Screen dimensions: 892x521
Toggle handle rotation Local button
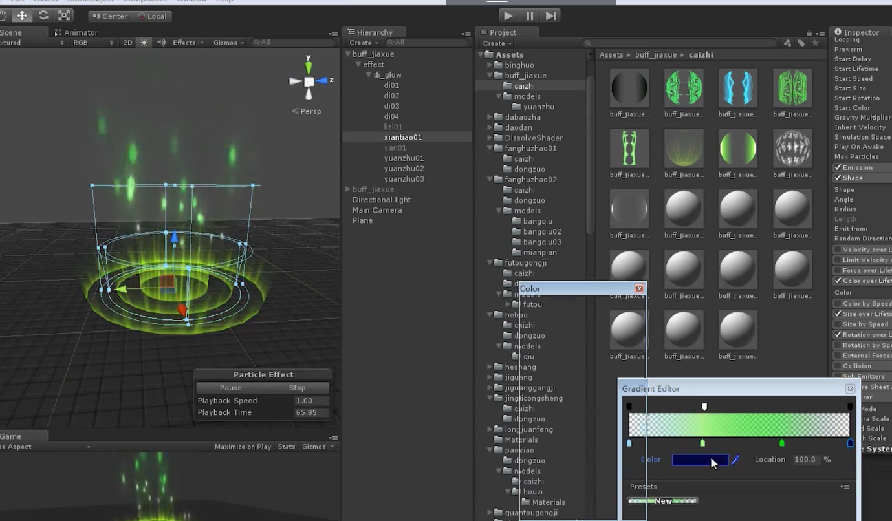[150, 16]
